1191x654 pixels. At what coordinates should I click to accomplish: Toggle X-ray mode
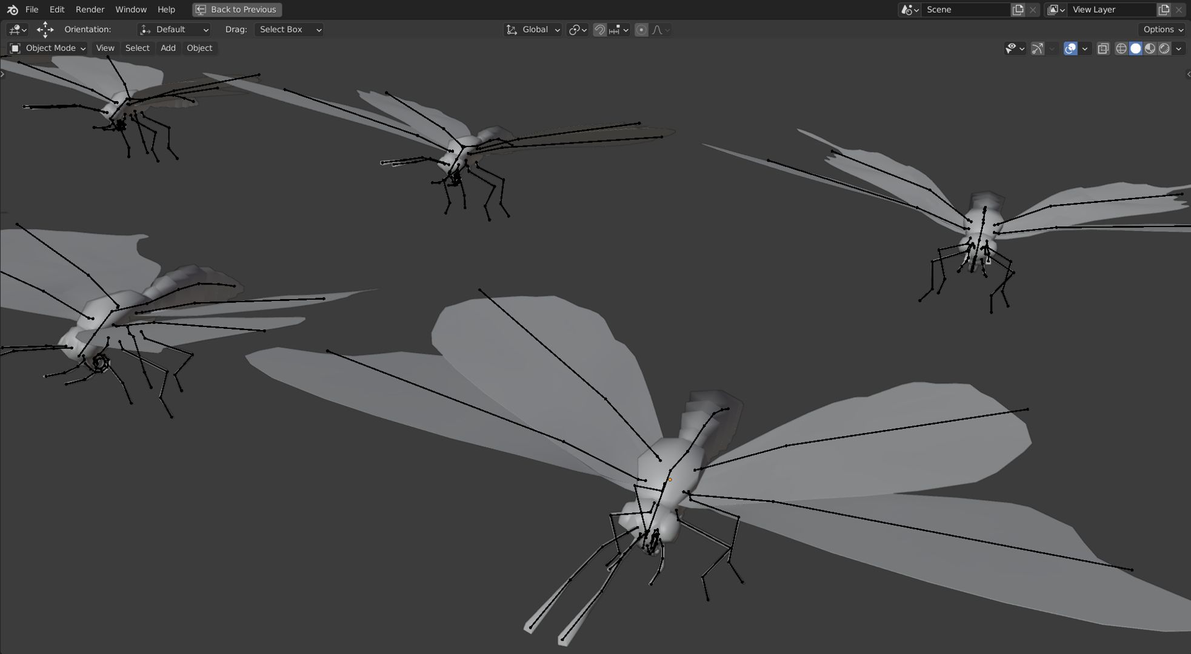point(1103,48)
